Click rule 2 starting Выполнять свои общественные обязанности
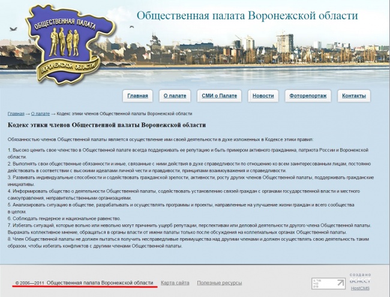Image resolution: width=390 pixels, height=297 pixels. click(189, 167)
